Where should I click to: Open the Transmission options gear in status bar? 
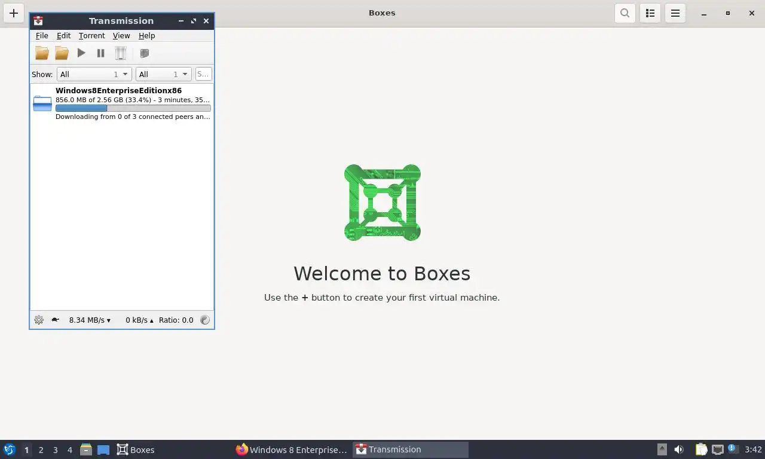pyautogui.click(x=39, y=320)
